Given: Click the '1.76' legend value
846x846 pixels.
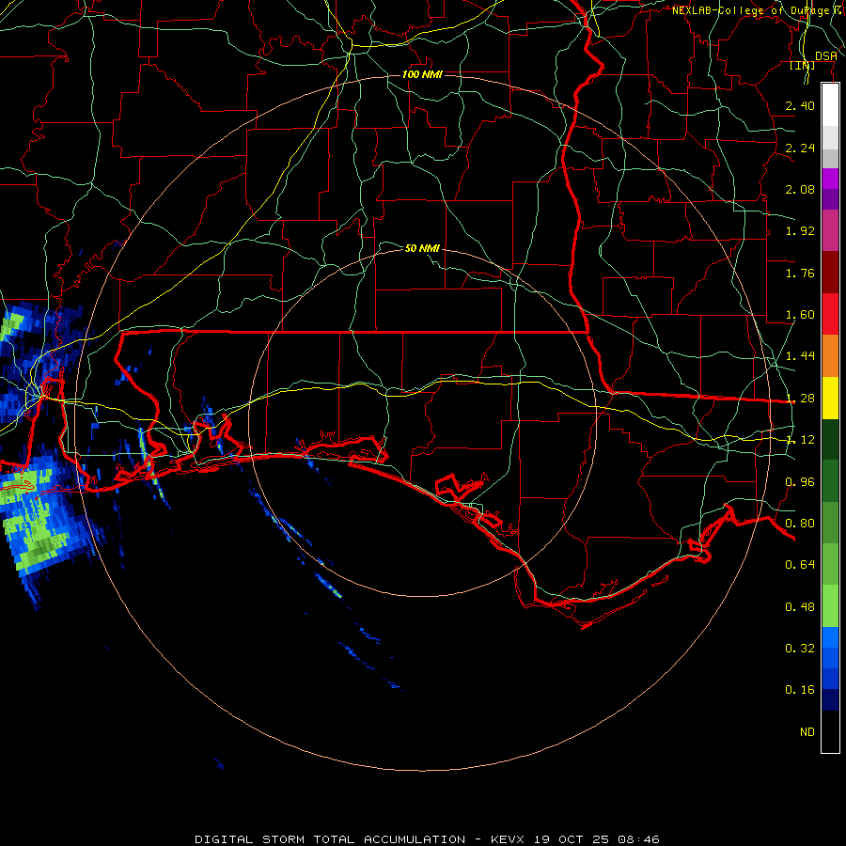Looking at the screenshot, I should tap(800, 273).
